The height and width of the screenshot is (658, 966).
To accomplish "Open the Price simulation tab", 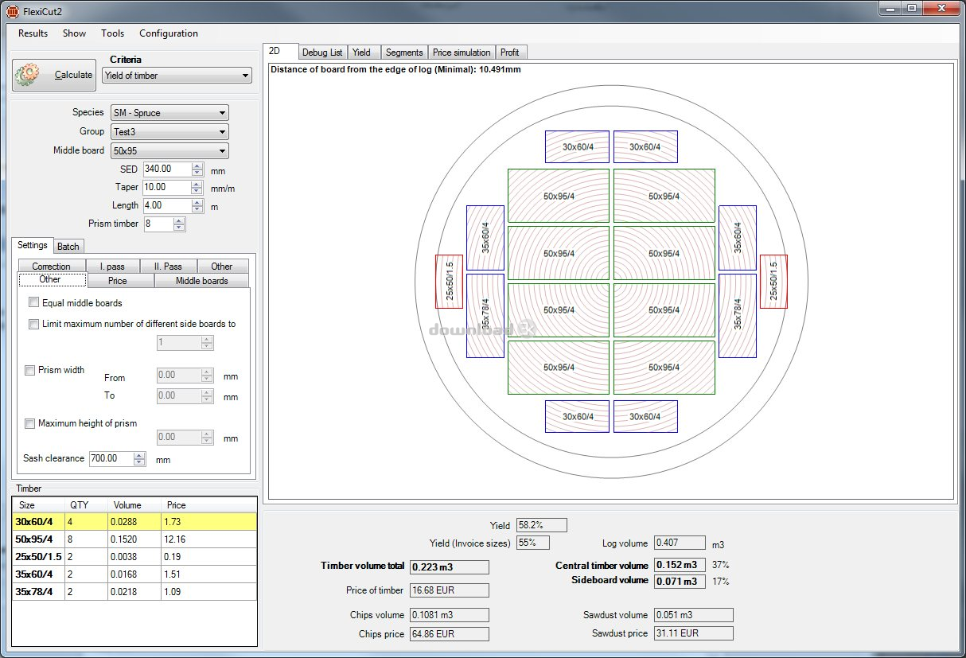I will click(x=462, y=53).
